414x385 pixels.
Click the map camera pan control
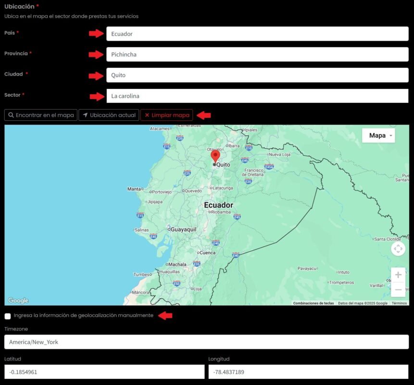[x=398, y=249]
